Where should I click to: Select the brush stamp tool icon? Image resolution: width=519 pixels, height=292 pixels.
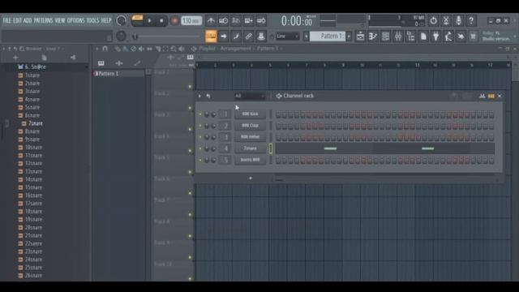[236, 36]
